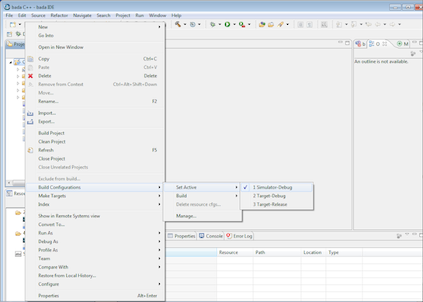Choose Build Project from context menu
The image size is (423, 302).
pos(51,133)
